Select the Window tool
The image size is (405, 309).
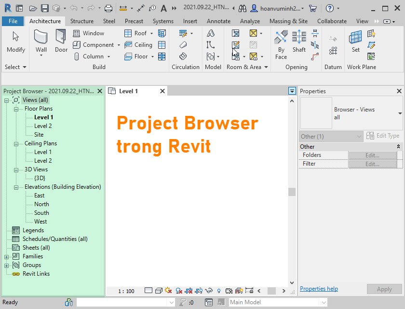click(89, 33)
